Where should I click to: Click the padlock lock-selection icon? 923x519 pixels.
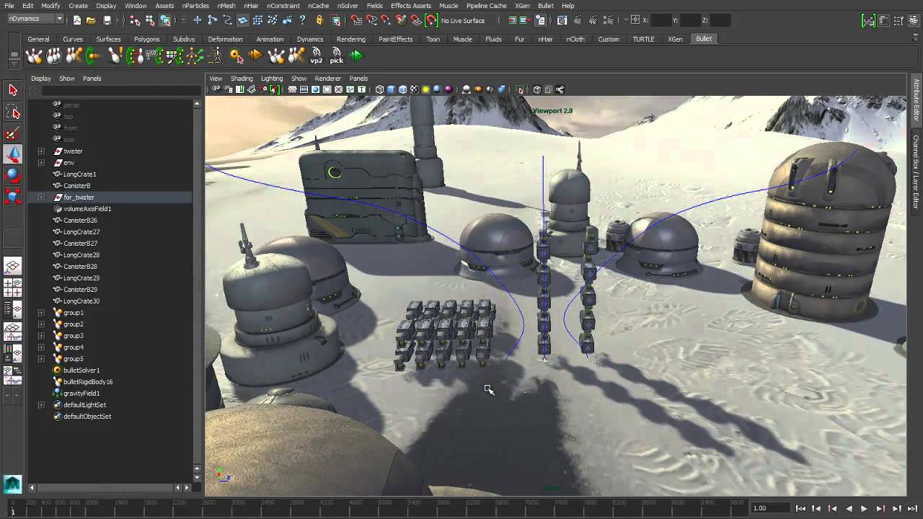point(319,21)
